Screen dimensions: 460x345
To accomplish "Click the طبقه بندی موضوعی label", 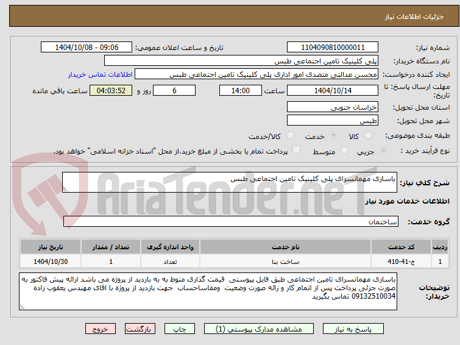I will pyautogui.click(x=417, y=136).
